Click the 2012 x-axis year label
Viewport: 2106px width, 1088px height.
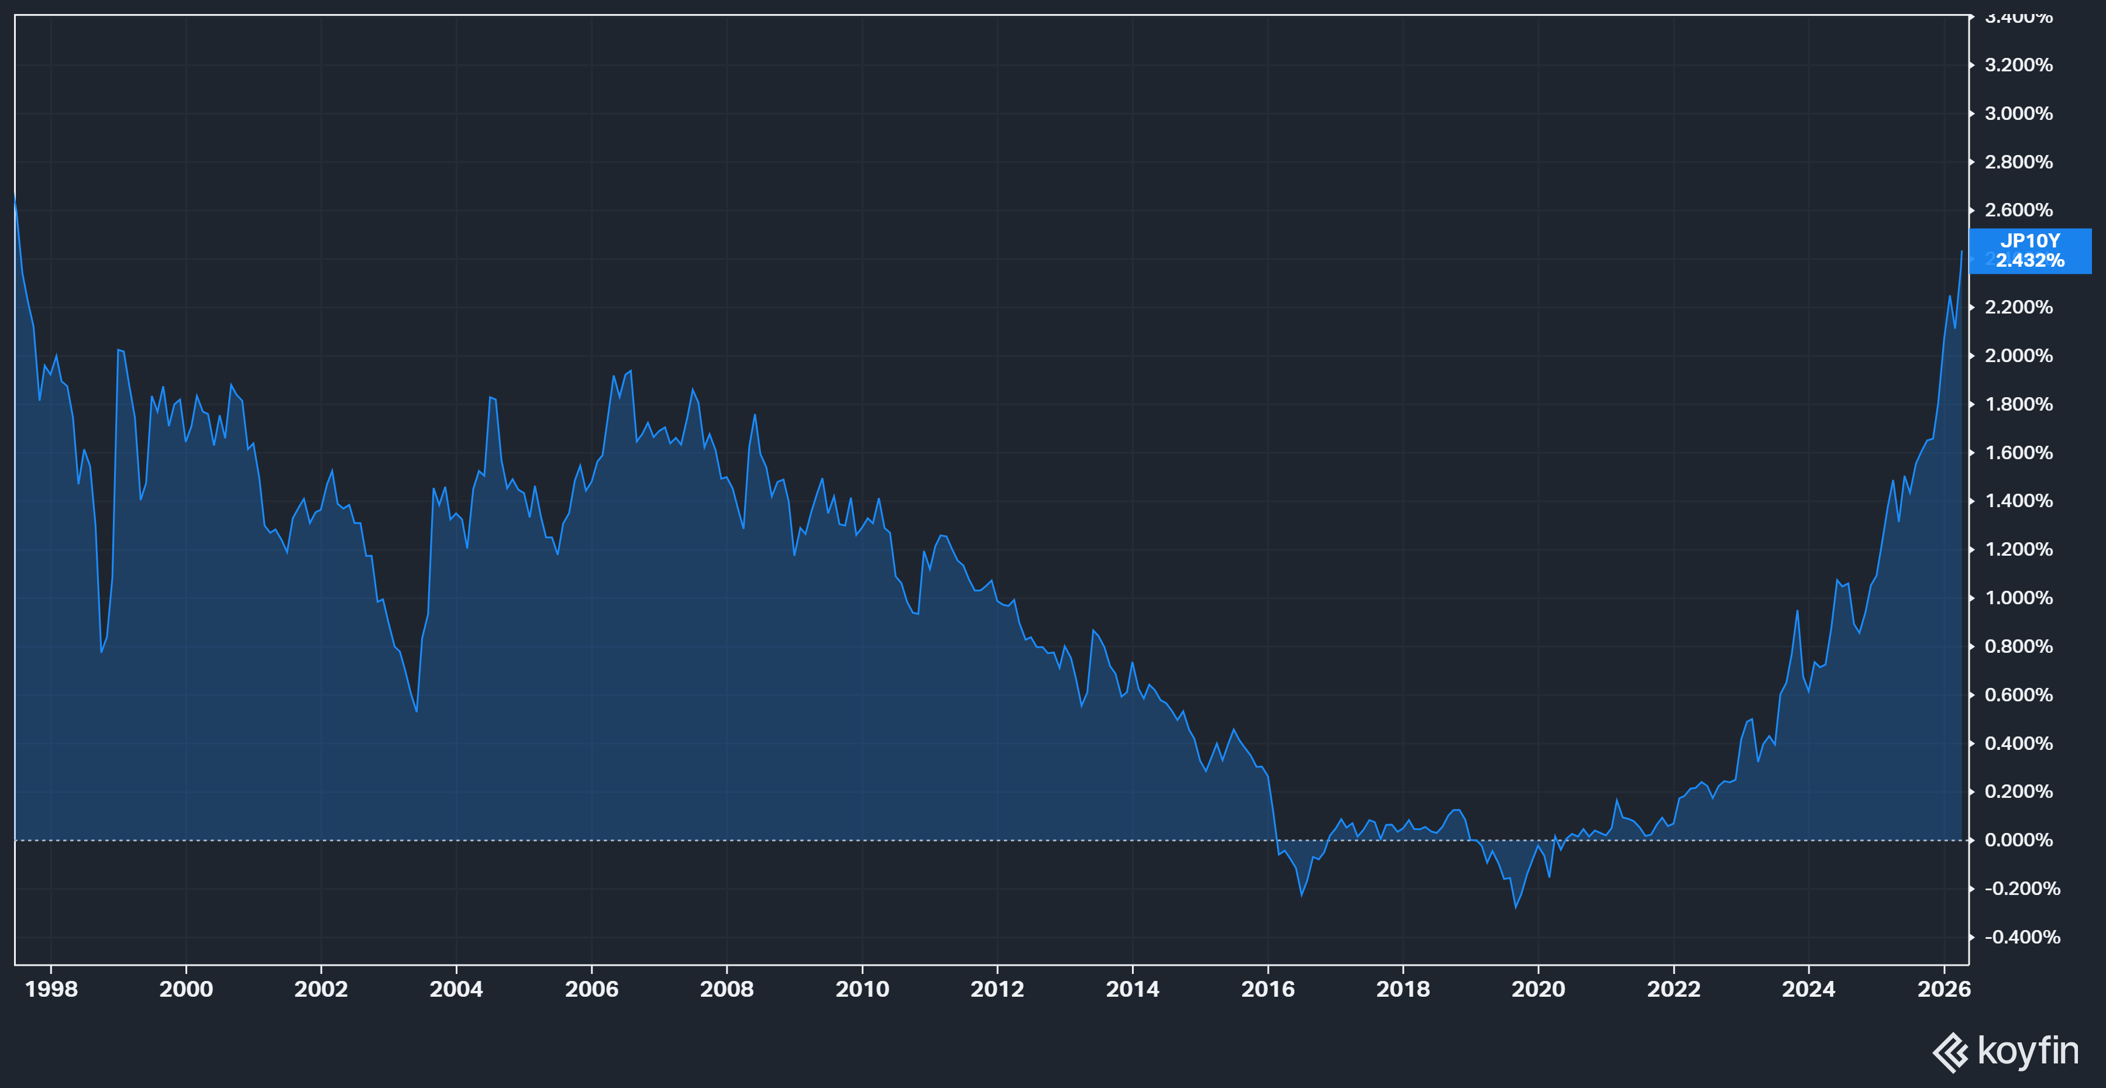click(997, 989)
